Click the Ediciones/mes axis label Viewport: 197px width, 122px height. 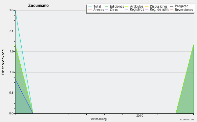3,62
